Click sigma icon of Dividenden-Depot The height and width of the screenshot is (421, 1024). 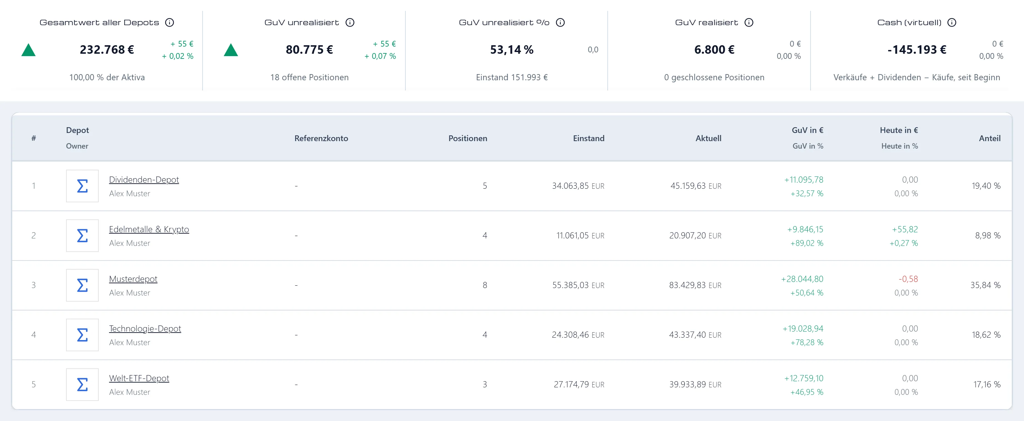click(82, 186)
